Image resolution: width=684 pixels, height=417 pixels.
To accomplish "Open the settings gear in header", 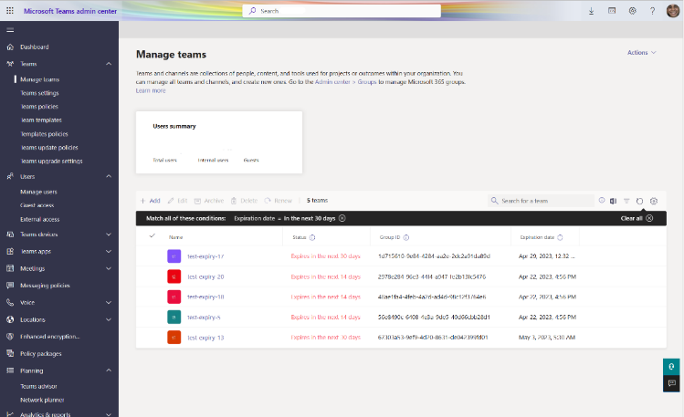I will pyautogui.click(x=633, y=11).
